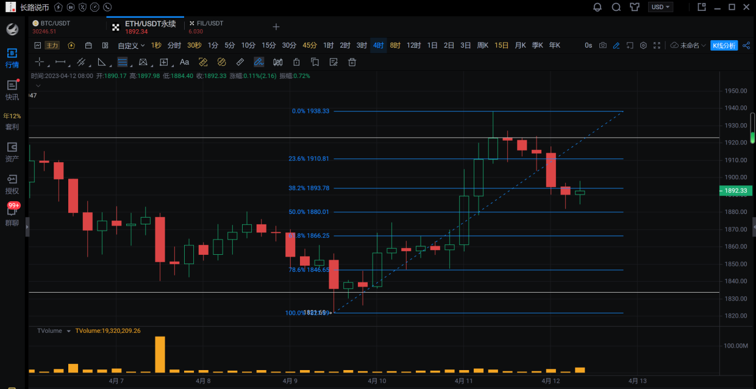The height and width of the screenshot is (389, 756).
Task: Click the share icon beside K线分析
Action: coord(746,46)
